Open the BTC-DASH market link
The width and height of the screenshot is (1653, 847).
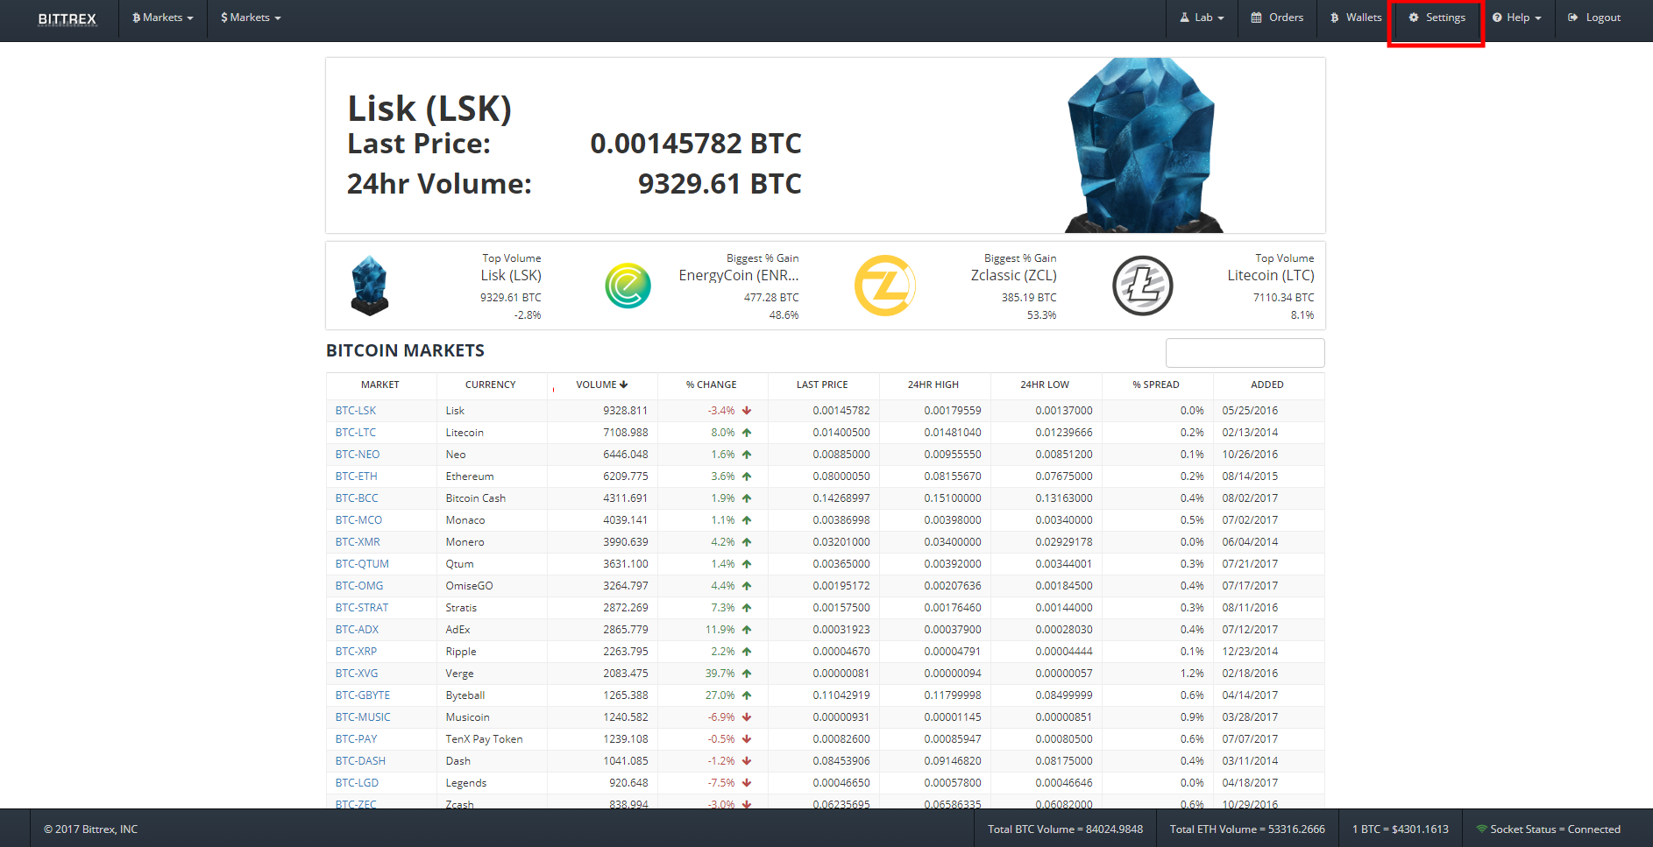(360, 761)
